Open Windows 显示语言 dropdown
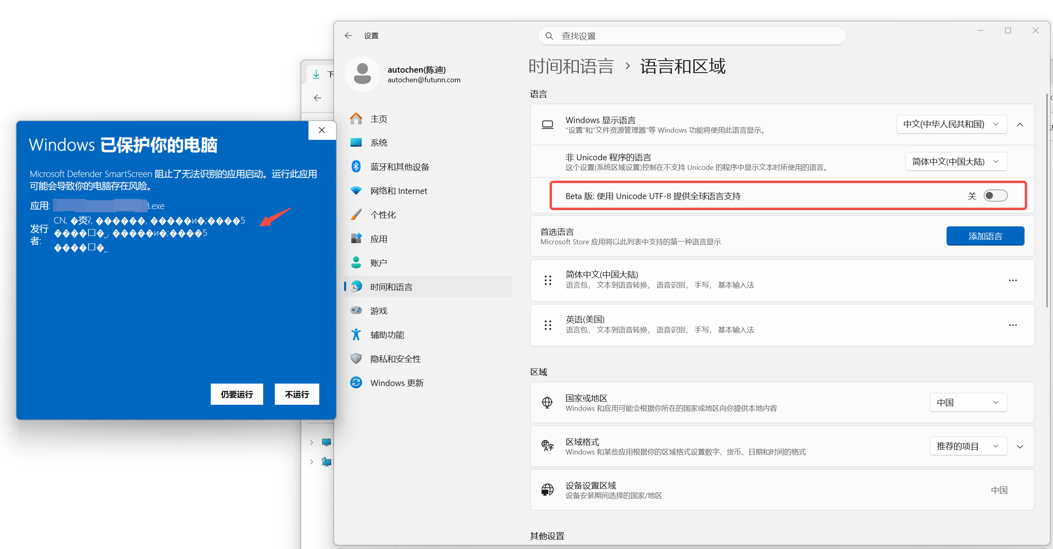The image size is (1053, 549). pyautogui.click(x=951, y=124)
